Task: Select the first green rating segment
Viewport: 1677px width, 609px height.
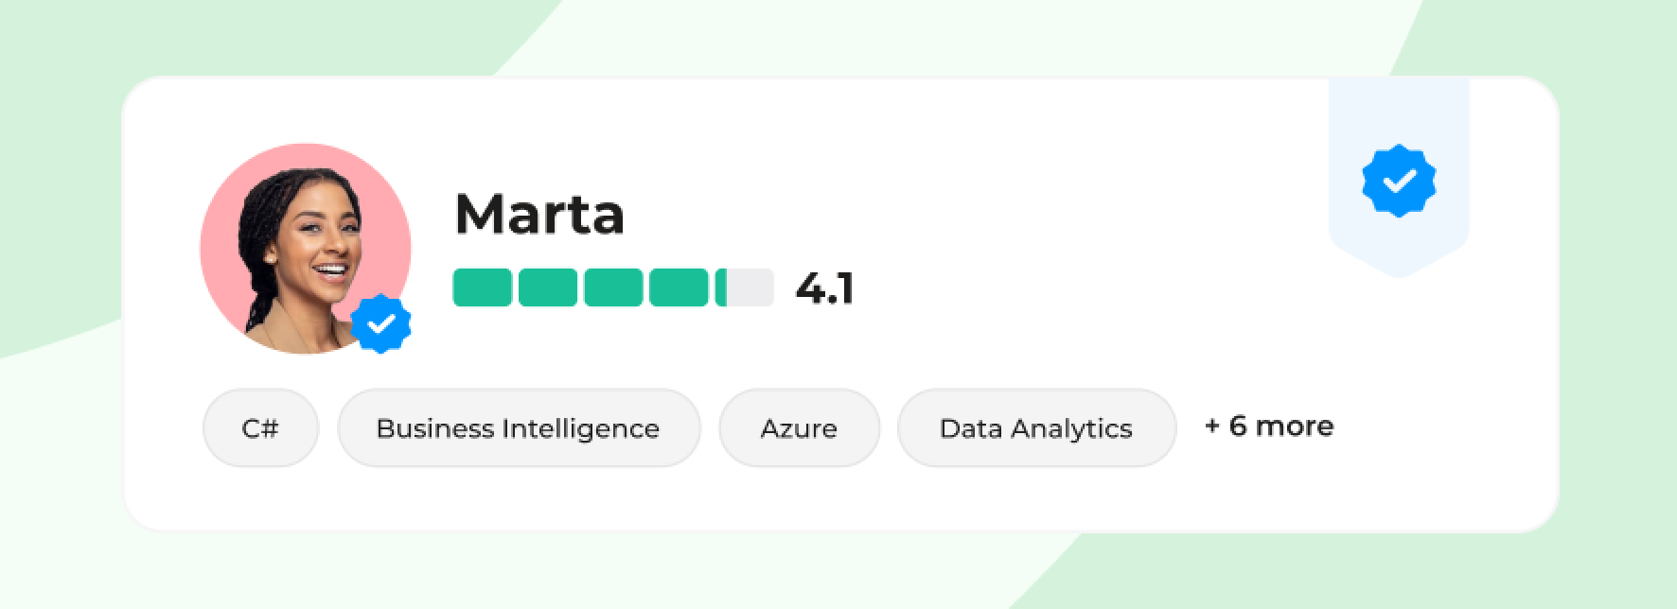Action: click(482, 287)
